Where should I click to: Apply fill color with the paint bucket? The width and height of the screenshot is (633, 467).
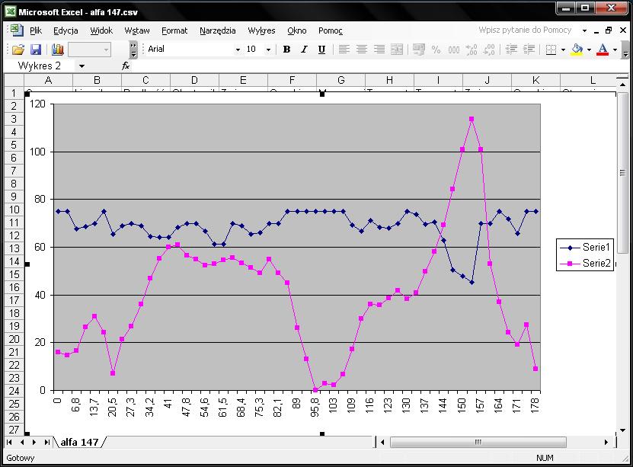[577, 50]
